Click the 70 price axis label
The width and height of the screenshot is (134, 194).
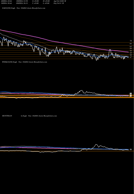(x=131, y=41)
